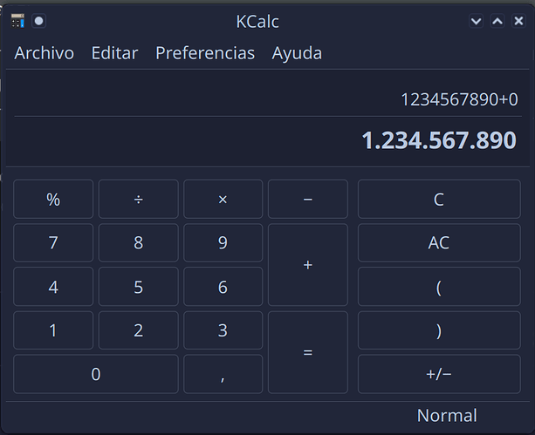
Task: Open the Archivo menu
Action: [x=45, y=53]
